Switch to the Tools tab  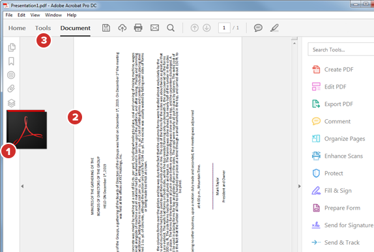[x=43, y=28]
